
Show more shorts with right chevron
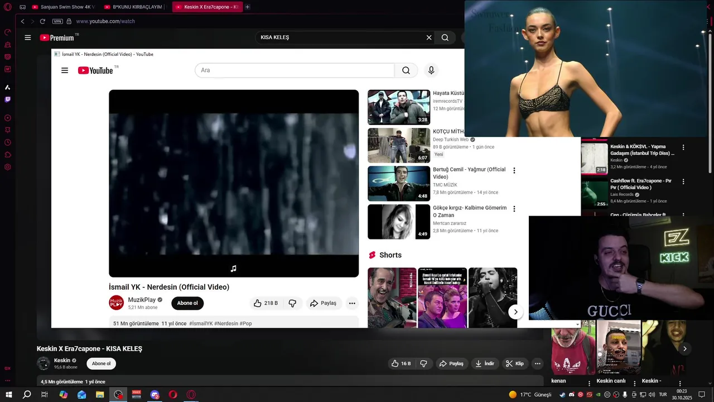pos(684,348)
